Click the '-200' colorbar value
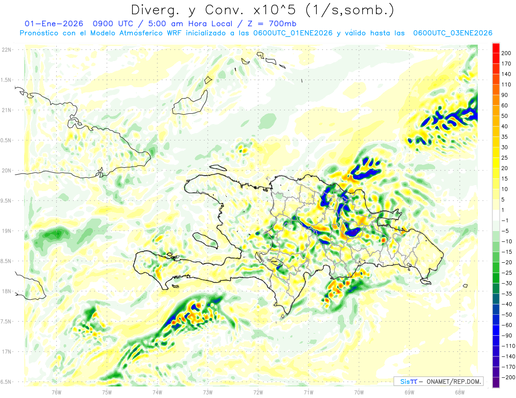 click(508, 377)
